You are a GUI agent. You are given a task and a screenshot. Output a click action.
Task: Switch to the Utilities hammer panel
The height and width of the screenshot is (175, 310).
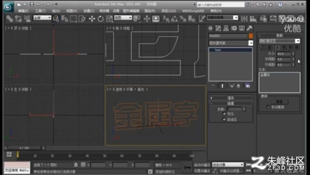pyautogui.click(x=249, y=28)
